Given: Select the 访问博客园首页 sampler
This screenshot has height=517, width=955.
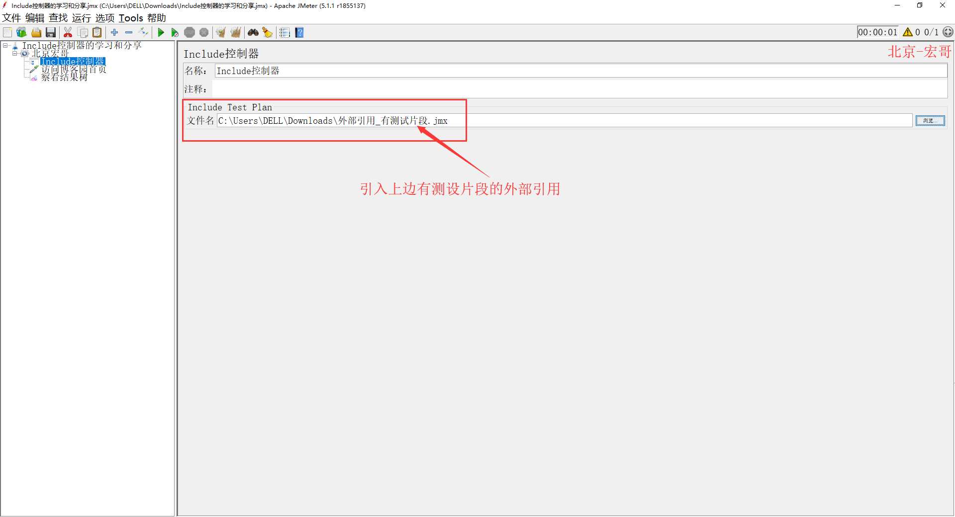Looking at the screenshot, I should pos(74,69).
